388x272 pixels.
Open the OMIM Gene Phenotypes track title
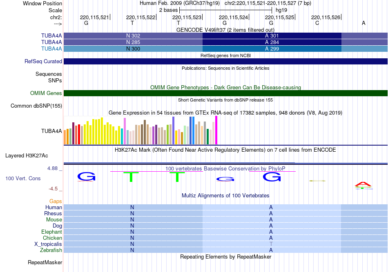pyautogui.click(x=225, y=87)
